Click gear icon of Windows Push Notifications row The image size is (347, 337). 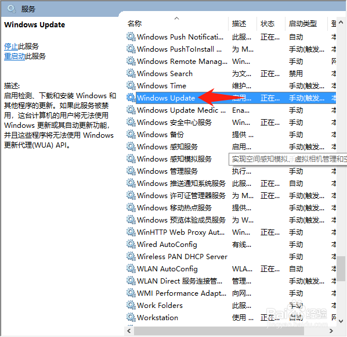click(x=131, y=37)
